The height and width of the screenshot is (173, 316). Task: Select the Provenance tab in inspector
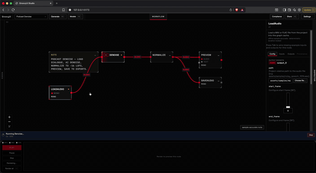(302, 54)
